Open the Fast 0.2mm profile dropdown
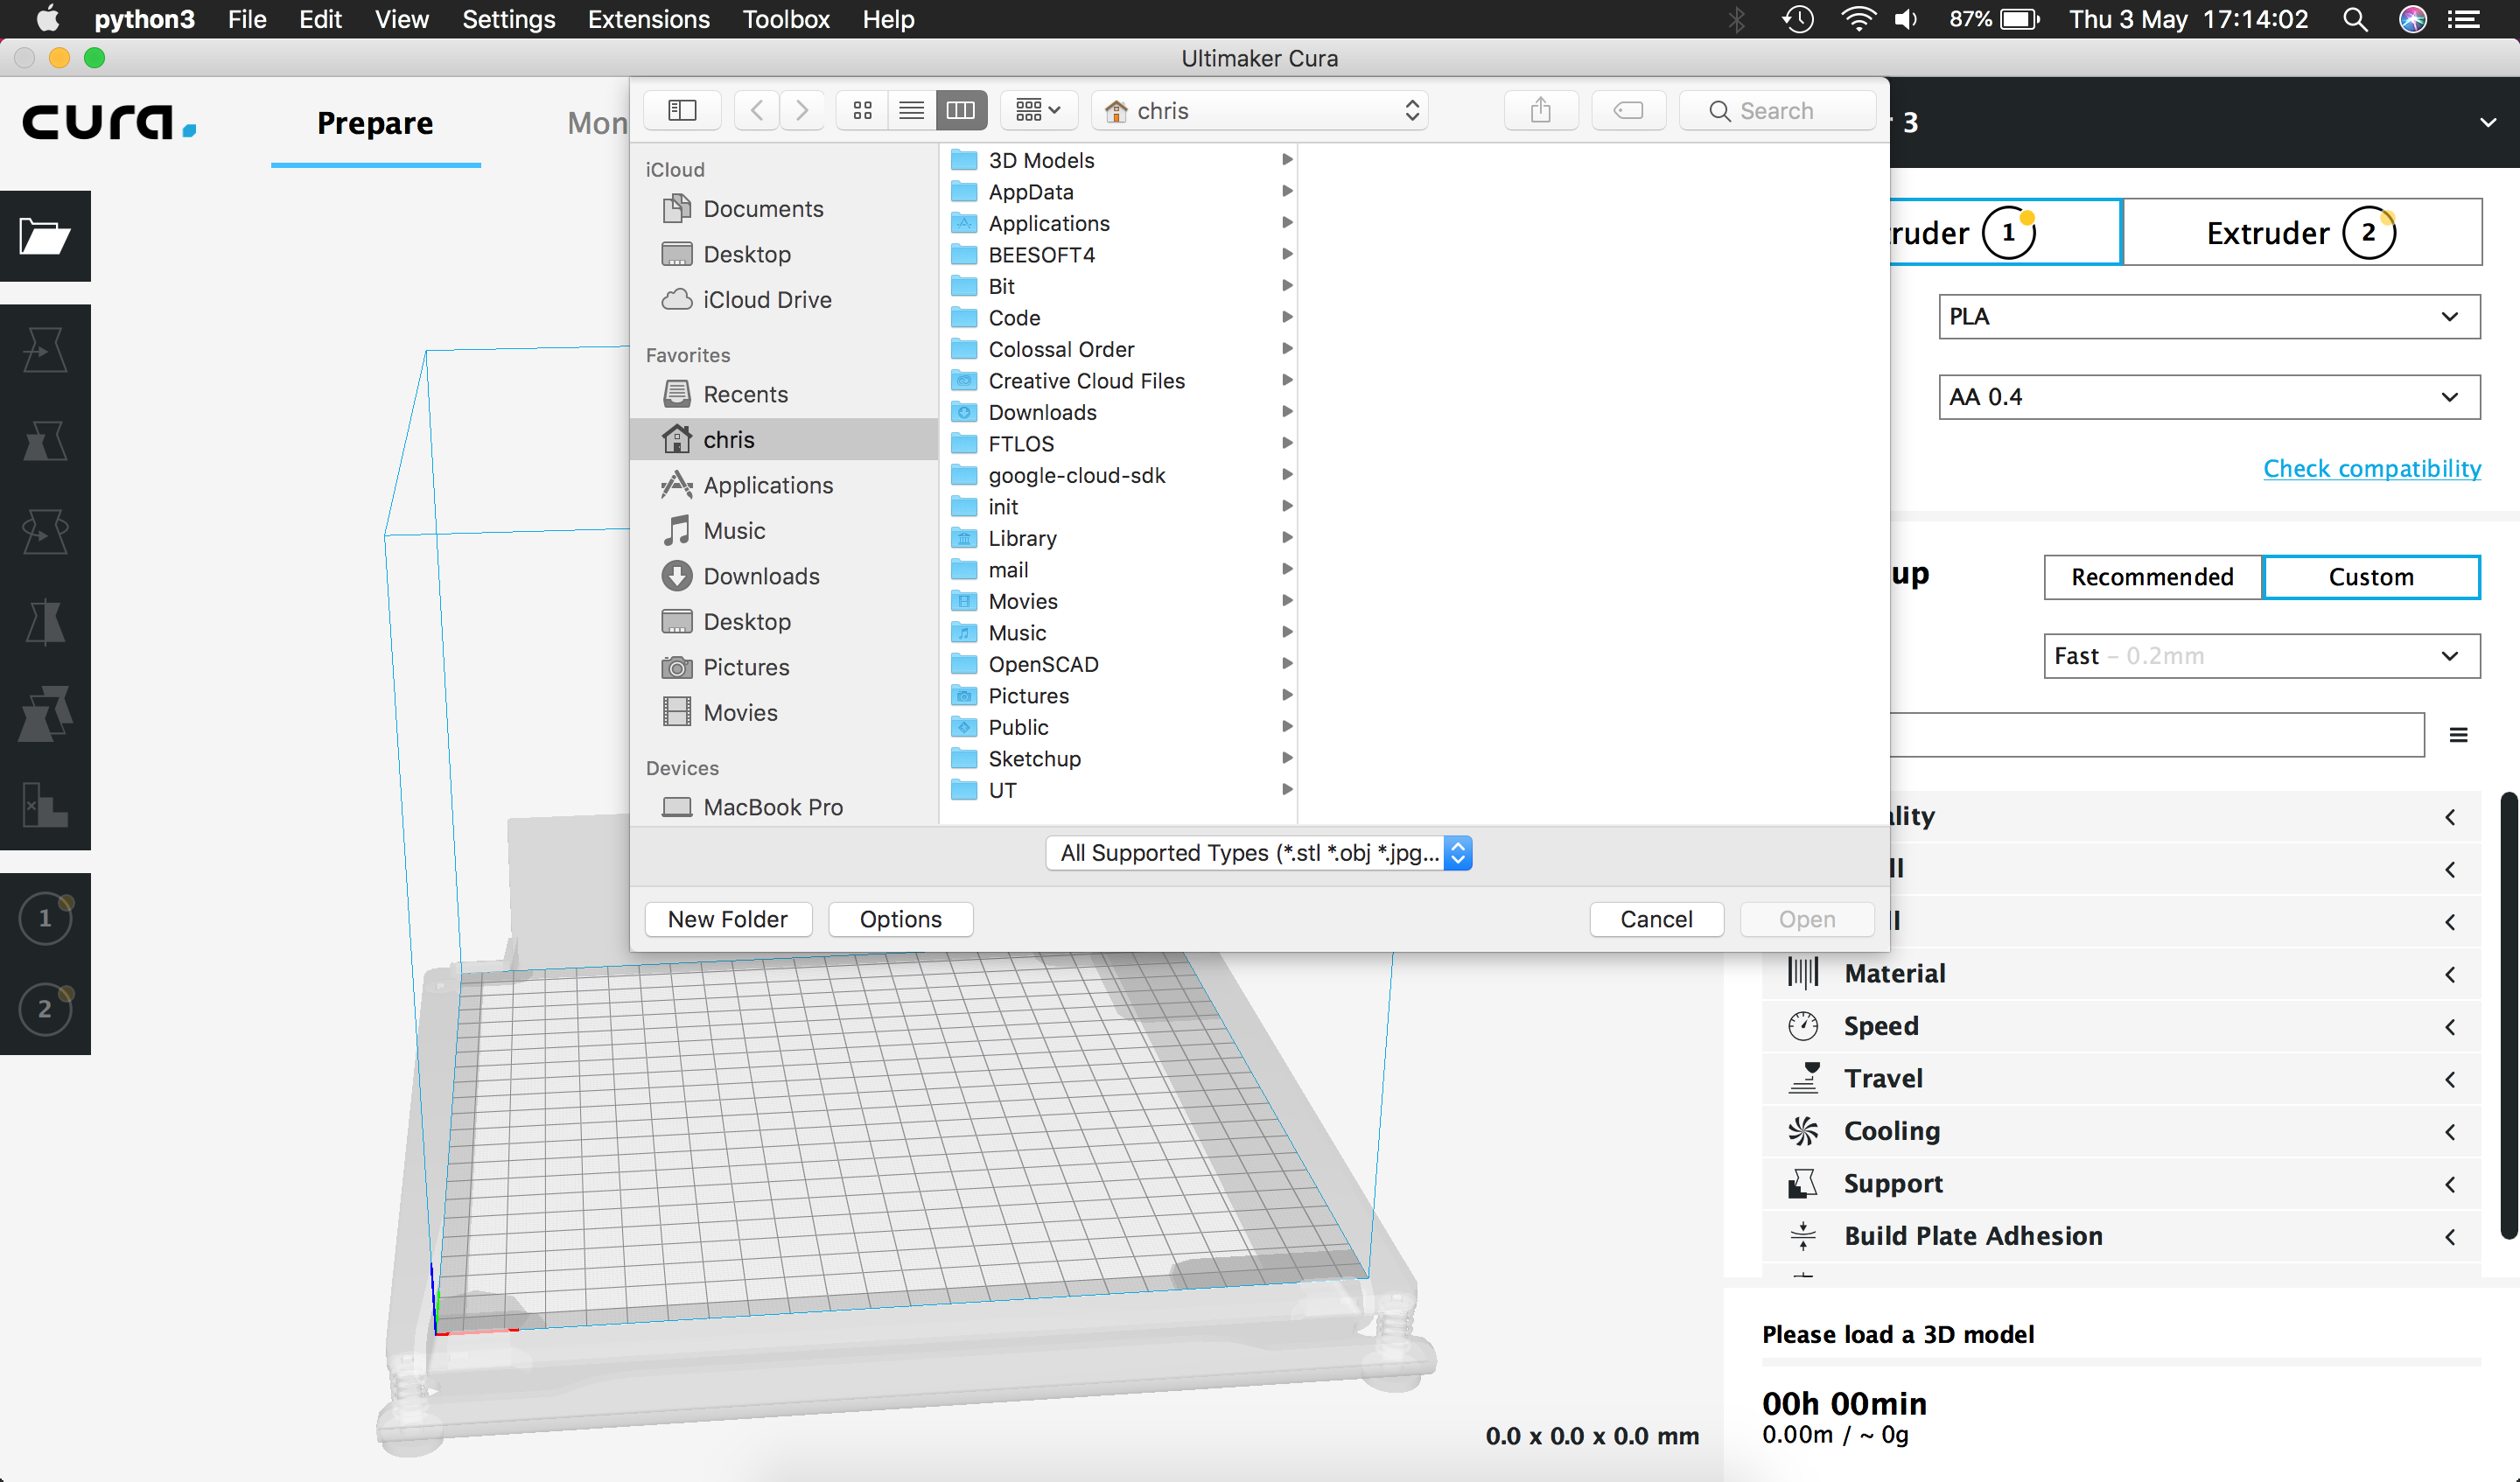The image size is (2520, 1482). [2261, 656]
